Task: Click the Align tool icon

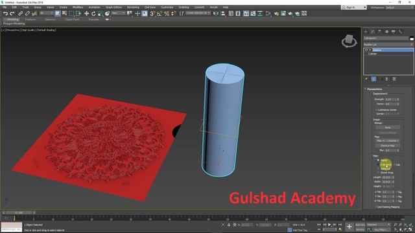Action: click(223, 14)
